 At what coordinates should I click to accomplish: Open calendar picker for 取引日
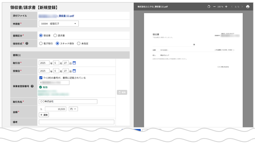coord(74,63)
